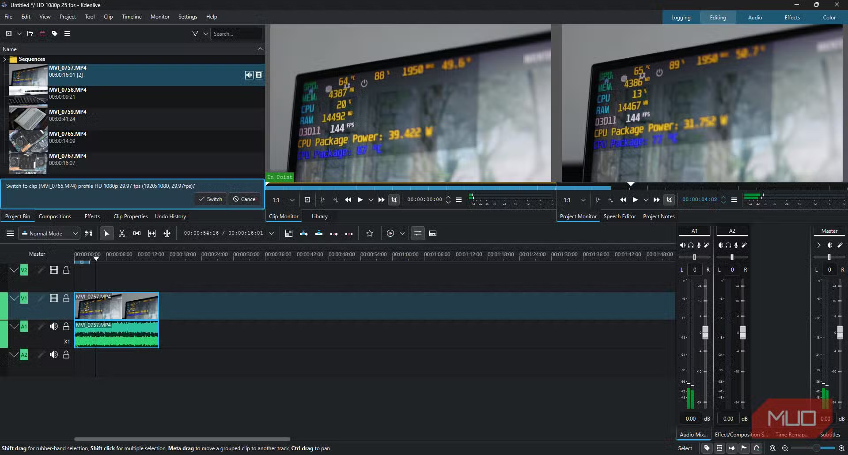Play the clip in Clip Monitor

[x=360, y=200]
